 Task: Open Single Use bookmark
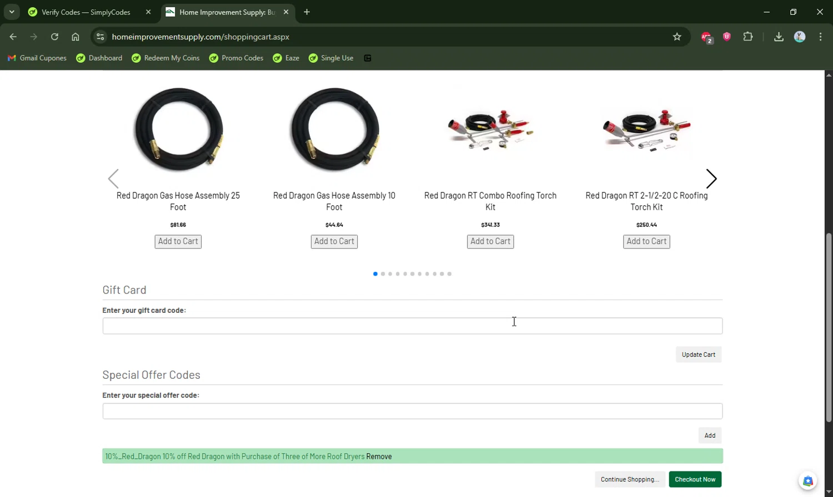(x=331, y=58)
